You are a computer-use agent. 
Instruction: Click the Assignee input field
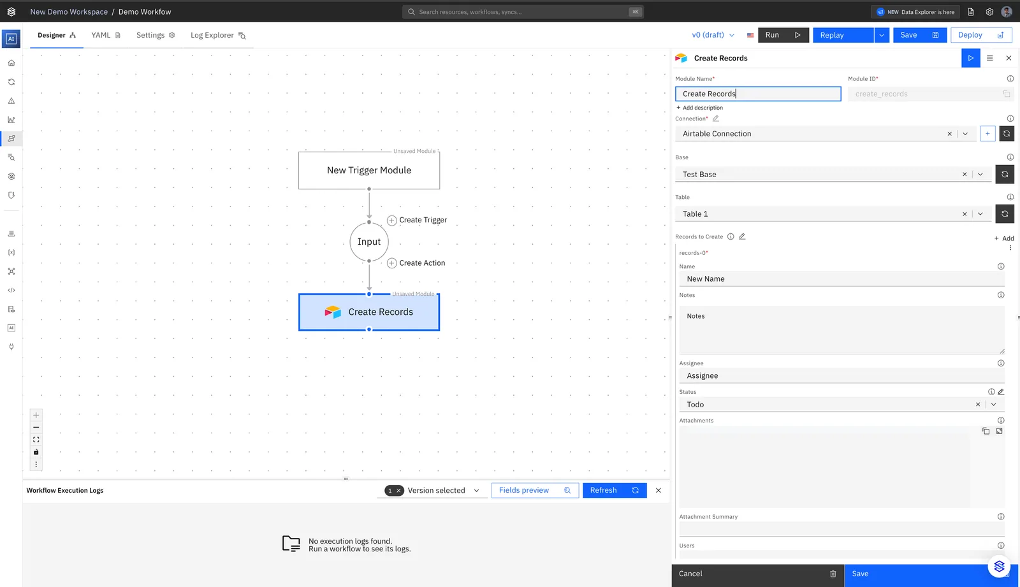[x=841, y=376]
